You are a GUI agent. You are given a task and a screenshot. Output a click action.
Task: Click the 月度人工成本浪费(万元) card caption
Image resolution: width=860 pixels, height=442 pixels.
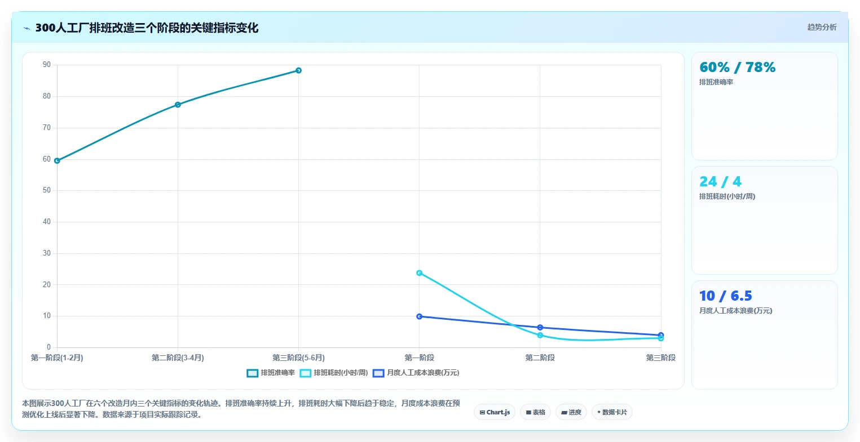click(x=735, y=311)
